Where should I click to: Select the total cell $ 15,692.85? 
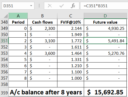click(x=105, y=92)
